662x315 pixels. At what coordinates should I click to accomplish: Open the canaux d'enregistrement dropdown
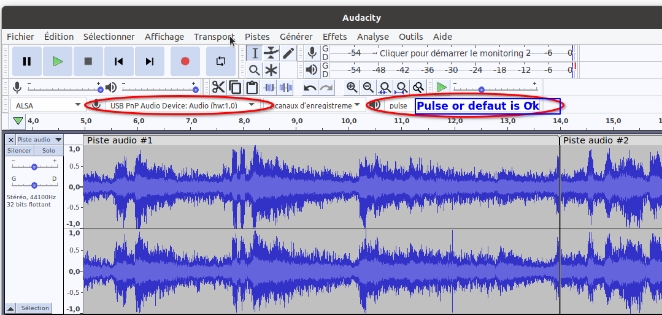point(315,105)
